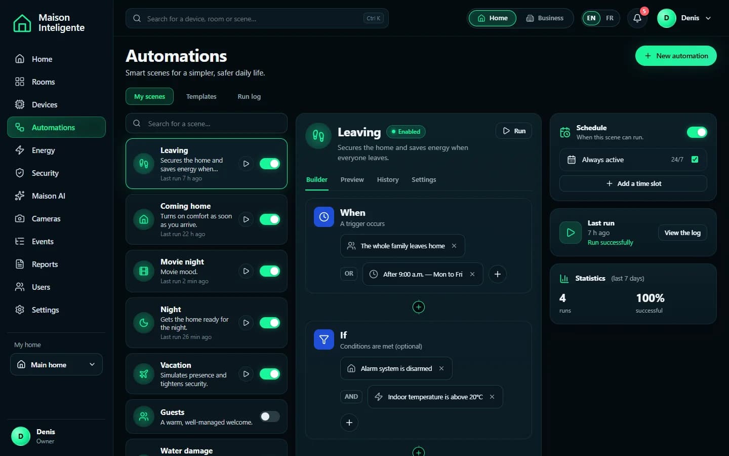This screenshot has height=456, width=729.
Task: Open the History tab
Action: 388,180
